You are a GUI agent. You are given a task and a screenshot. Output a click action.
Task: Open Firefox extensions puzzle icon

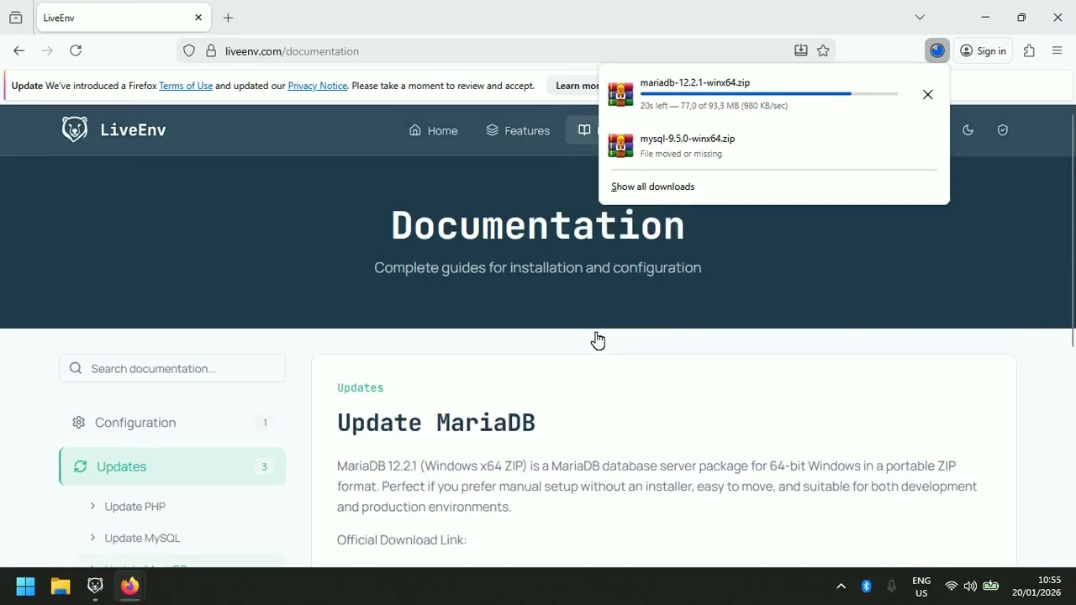point(1029,50)
